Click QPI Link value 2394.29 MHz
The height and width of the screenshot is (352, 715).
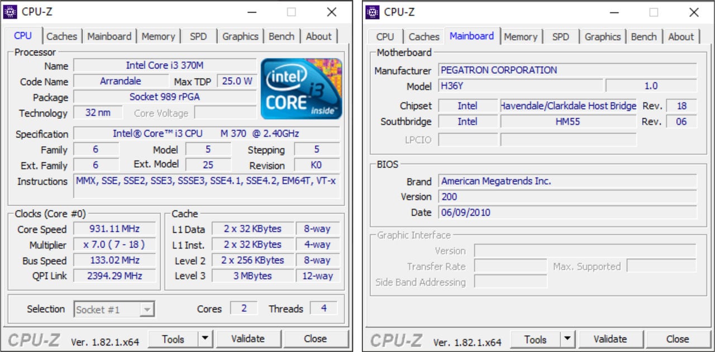pos(115,276)
